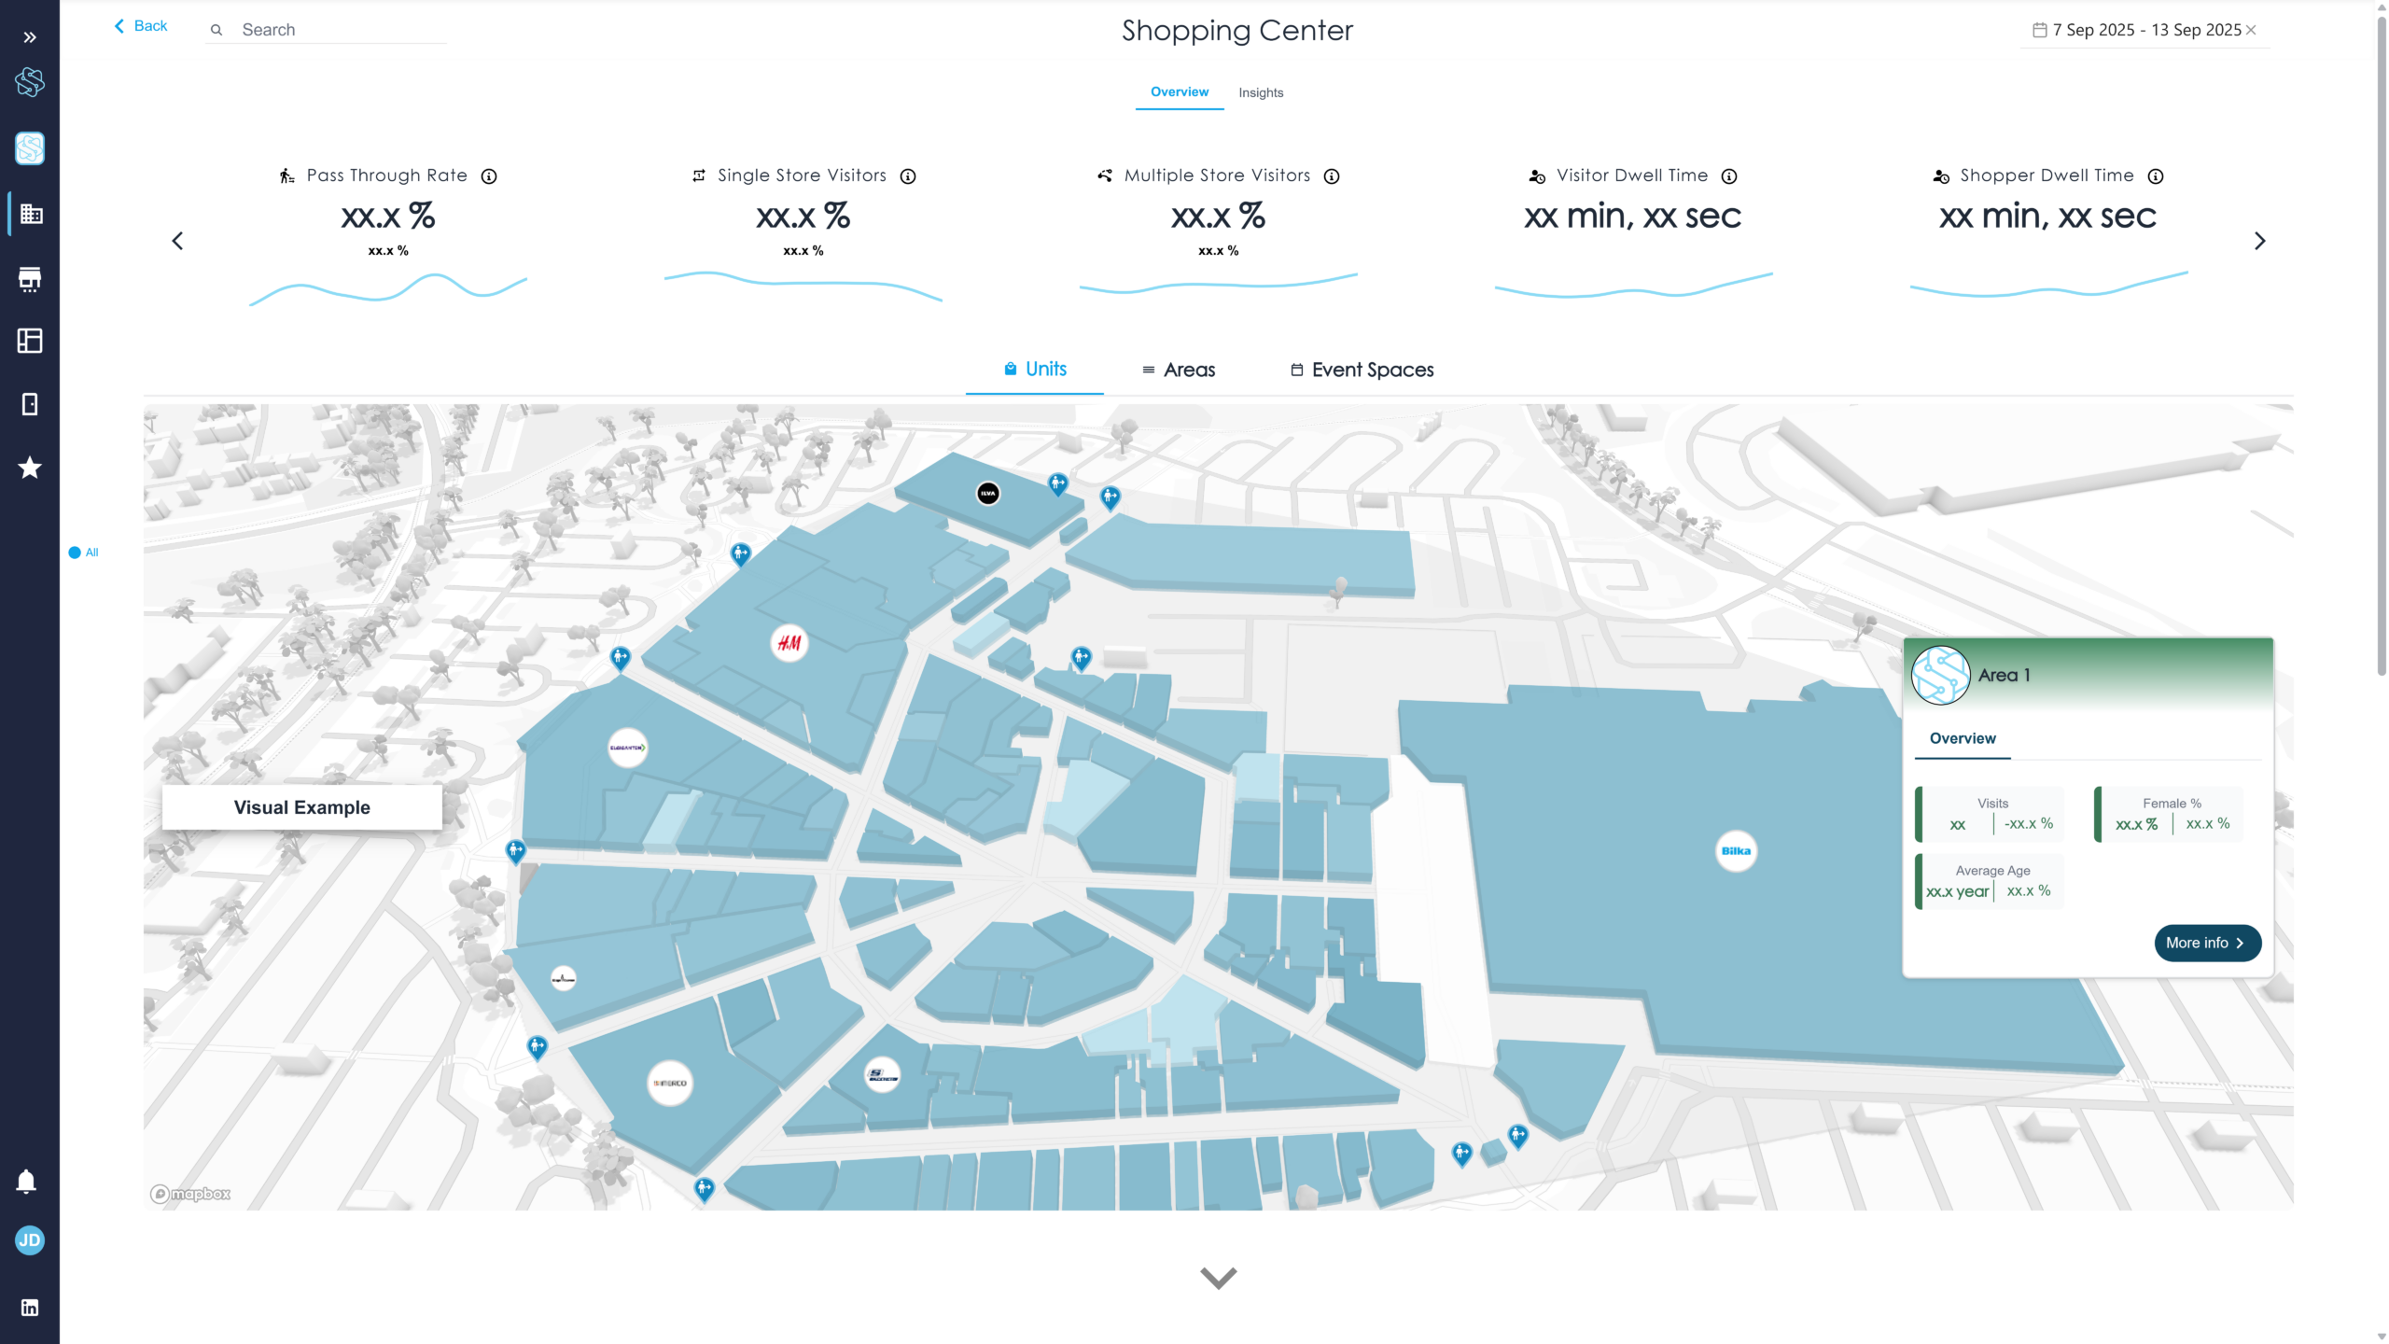Open notifications bell icon
2389x1344 pixels.
coord(26,1182)
